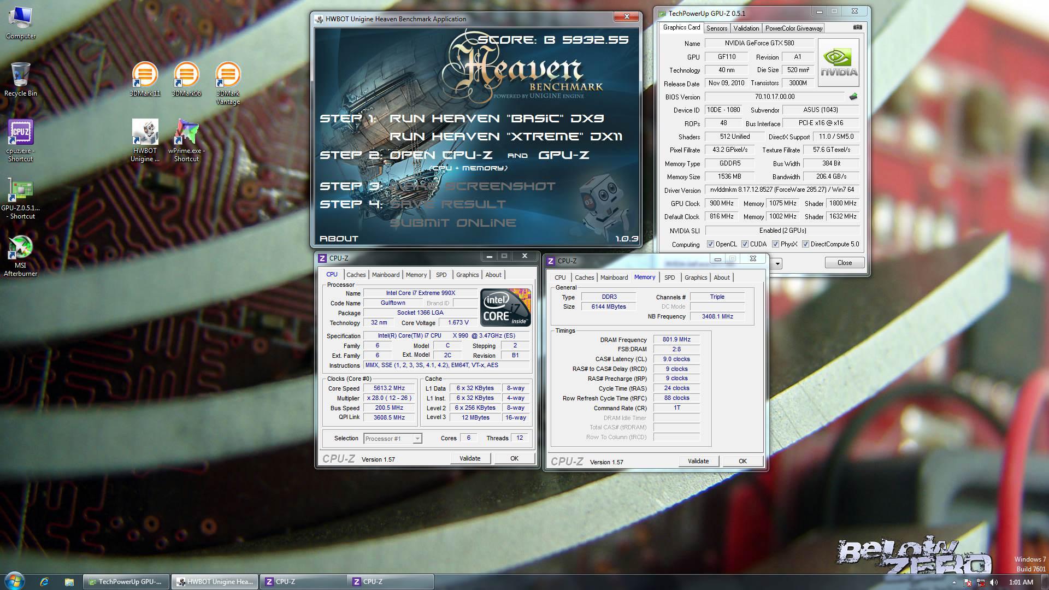Click the Core Speed value 5613.2 MHz

pos(389,388)
